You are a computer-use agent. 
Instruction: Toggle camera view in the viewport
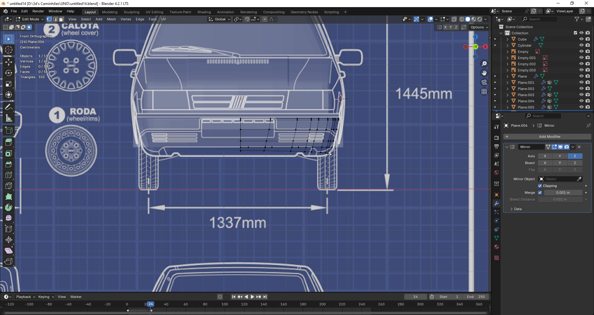click(484, 82)
